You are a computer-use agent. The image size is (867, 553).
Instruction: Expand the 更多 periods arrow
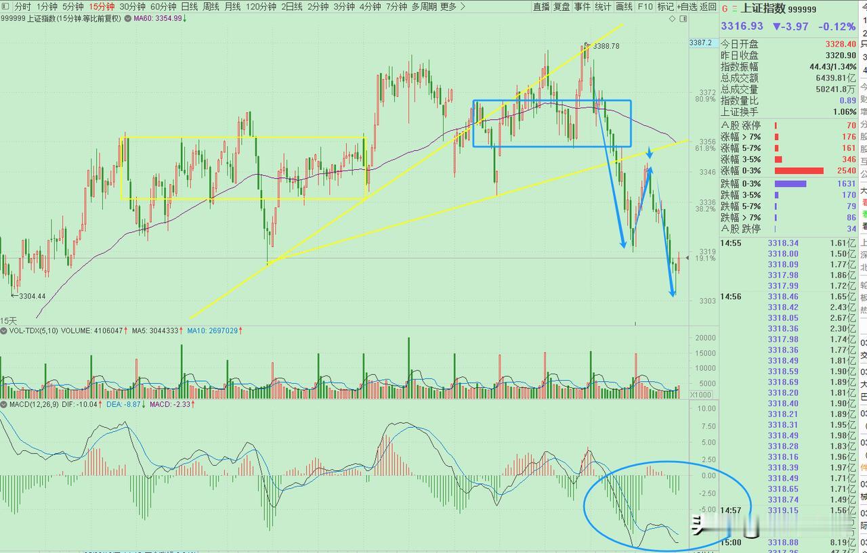(x=463, y=7)
